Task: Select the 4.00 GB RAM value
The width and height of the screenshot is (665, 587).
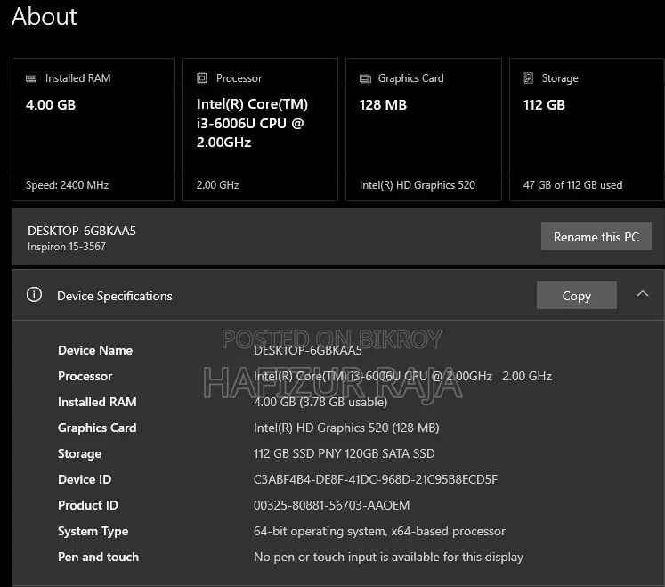Action: click(51, 105)
